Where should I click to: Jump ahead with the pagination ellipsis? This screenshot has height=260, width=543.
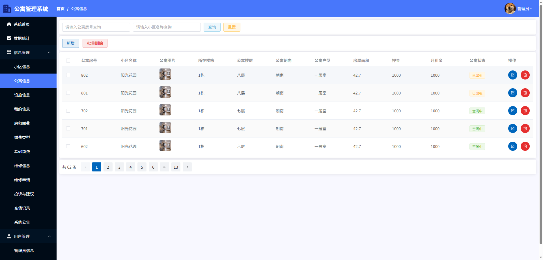click(x=165, y=167)
